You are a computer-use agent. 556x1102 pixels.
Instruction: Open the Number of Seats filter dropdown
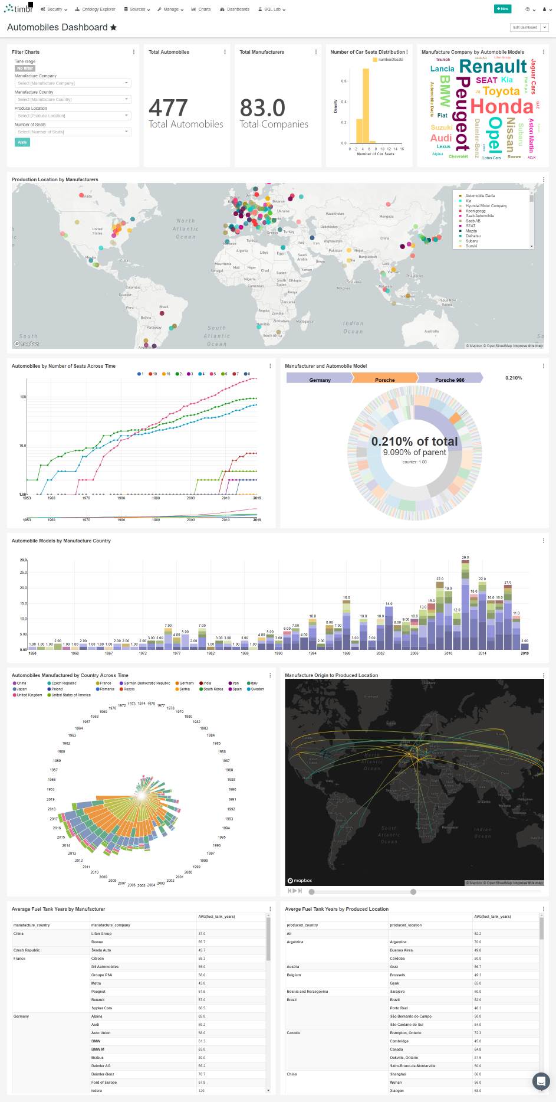point(73,132)
